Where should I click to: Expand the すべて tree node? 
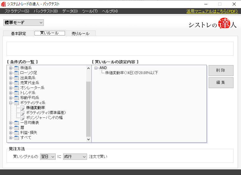[11, 138]
